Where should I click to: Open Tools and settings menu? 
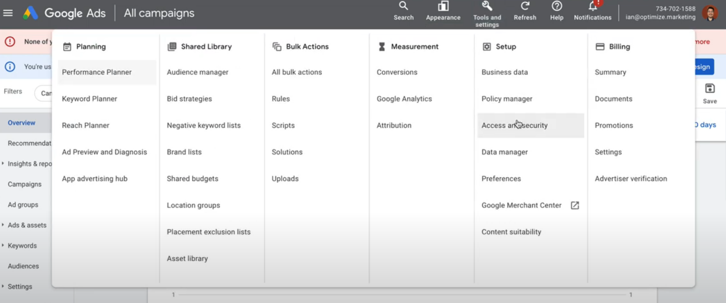point(487,14)
